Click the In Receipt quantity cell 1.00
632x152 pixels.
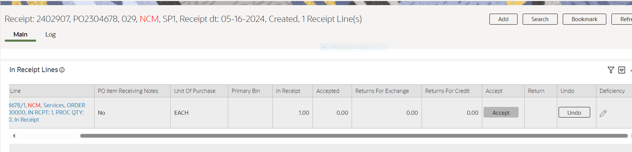point(304,113)
